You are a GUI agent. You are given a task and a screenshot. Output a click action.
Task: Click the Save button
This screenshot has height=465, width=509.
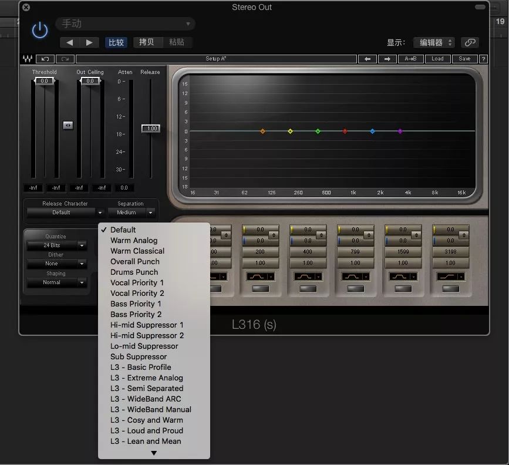click(464, 59)
